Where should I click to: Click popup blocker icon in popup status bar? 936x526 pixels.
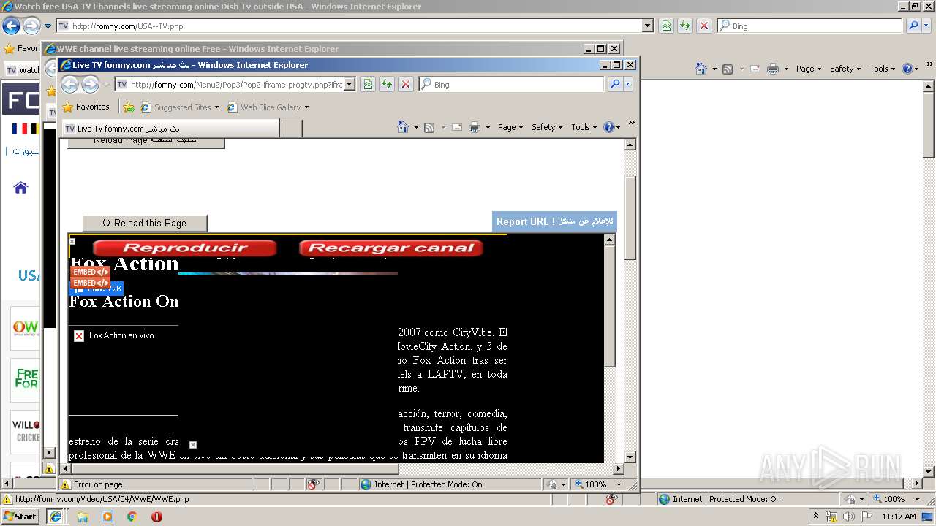(313, 484)
